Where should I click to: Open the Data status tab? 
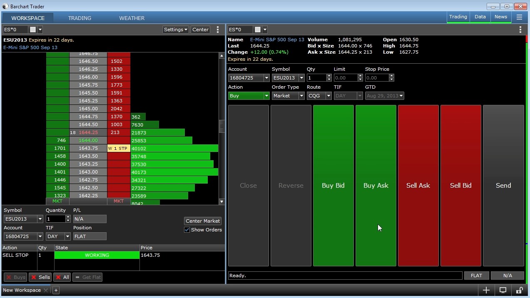click(x=480, y=17)
